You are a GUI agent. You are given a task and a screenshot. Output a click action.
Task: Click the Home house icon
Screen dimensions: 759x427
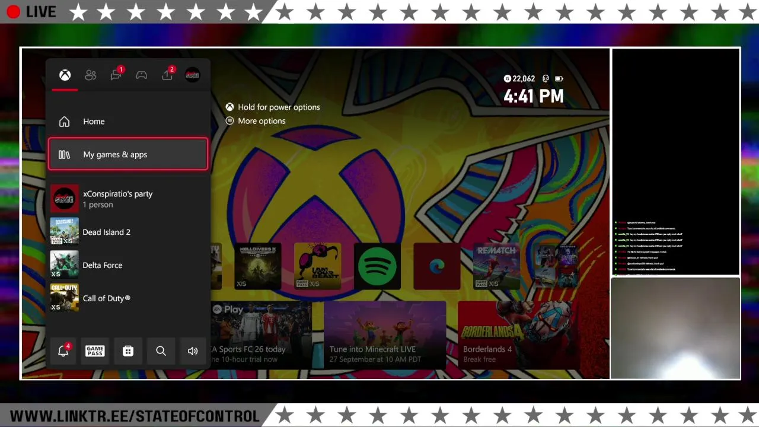click(64, 122)
